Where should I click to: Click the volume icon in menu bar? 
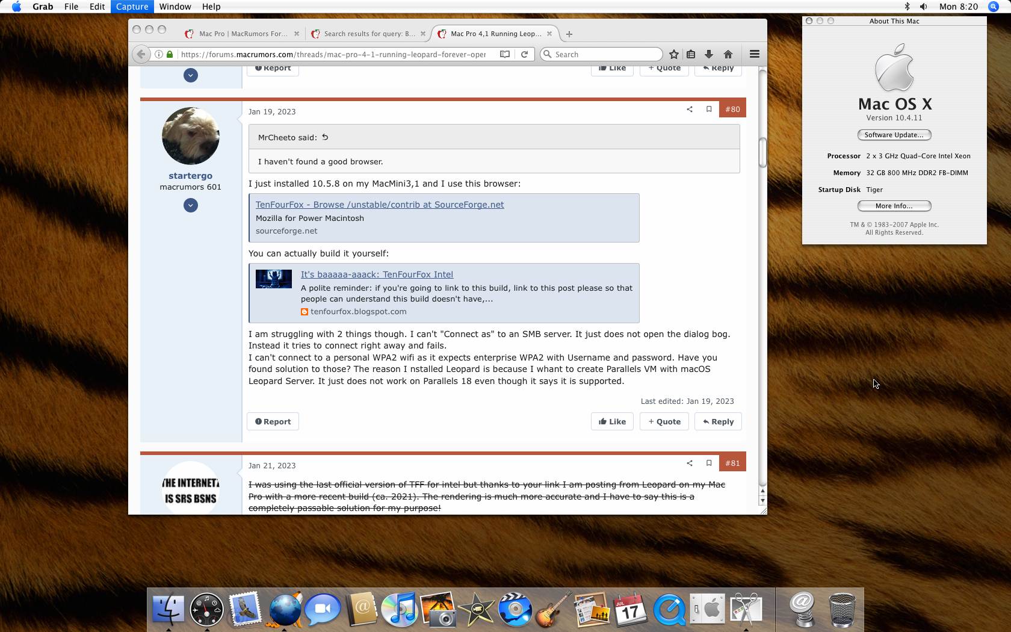[x=924, y=7]
